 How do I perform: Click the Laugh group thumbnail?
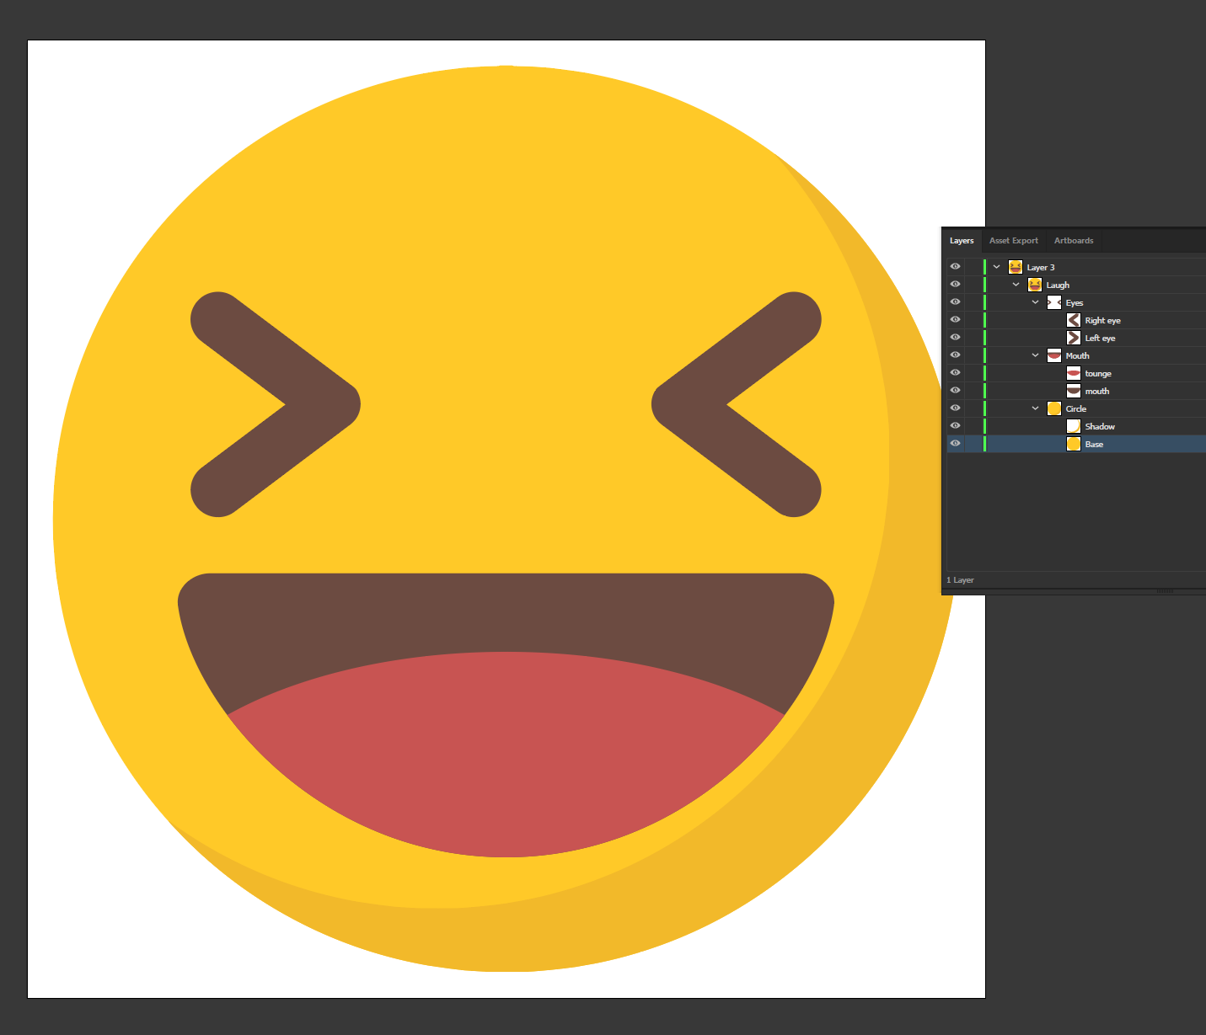(1035, 285)
